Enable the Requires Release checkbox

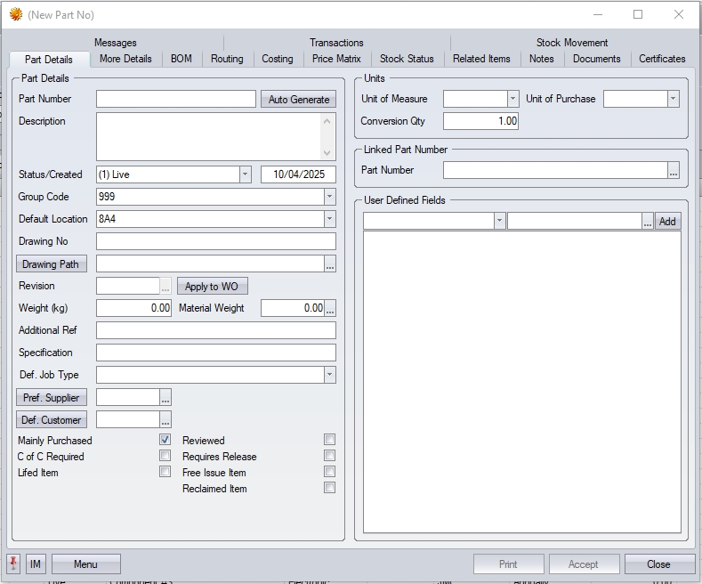tap(329, 456)
